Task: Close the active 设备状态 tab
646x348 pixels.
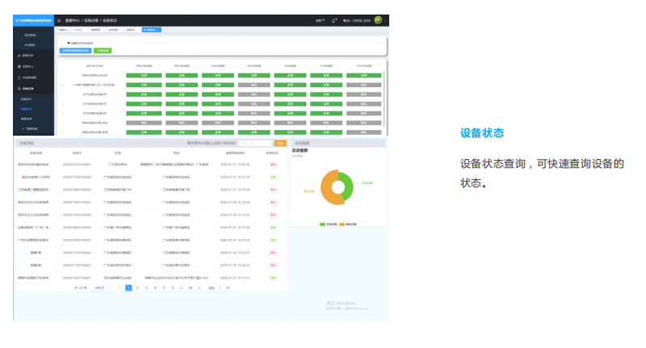Action: [x=161, y=30]
